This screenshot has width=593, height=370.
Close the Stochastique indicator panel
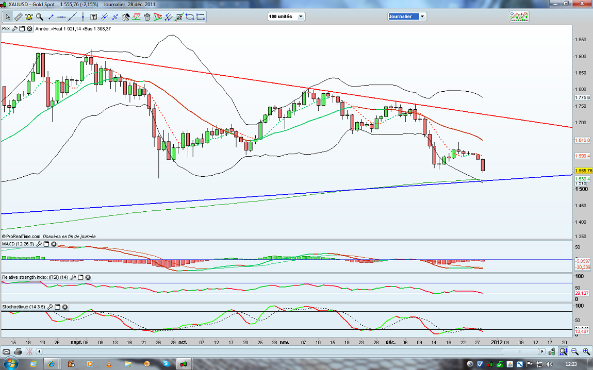click(65, 307)
